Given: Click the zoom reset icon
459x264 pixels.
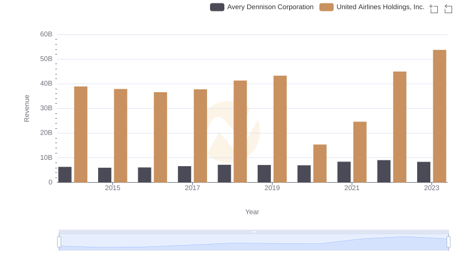Looking at the screenshot, I should pos(448,9).
